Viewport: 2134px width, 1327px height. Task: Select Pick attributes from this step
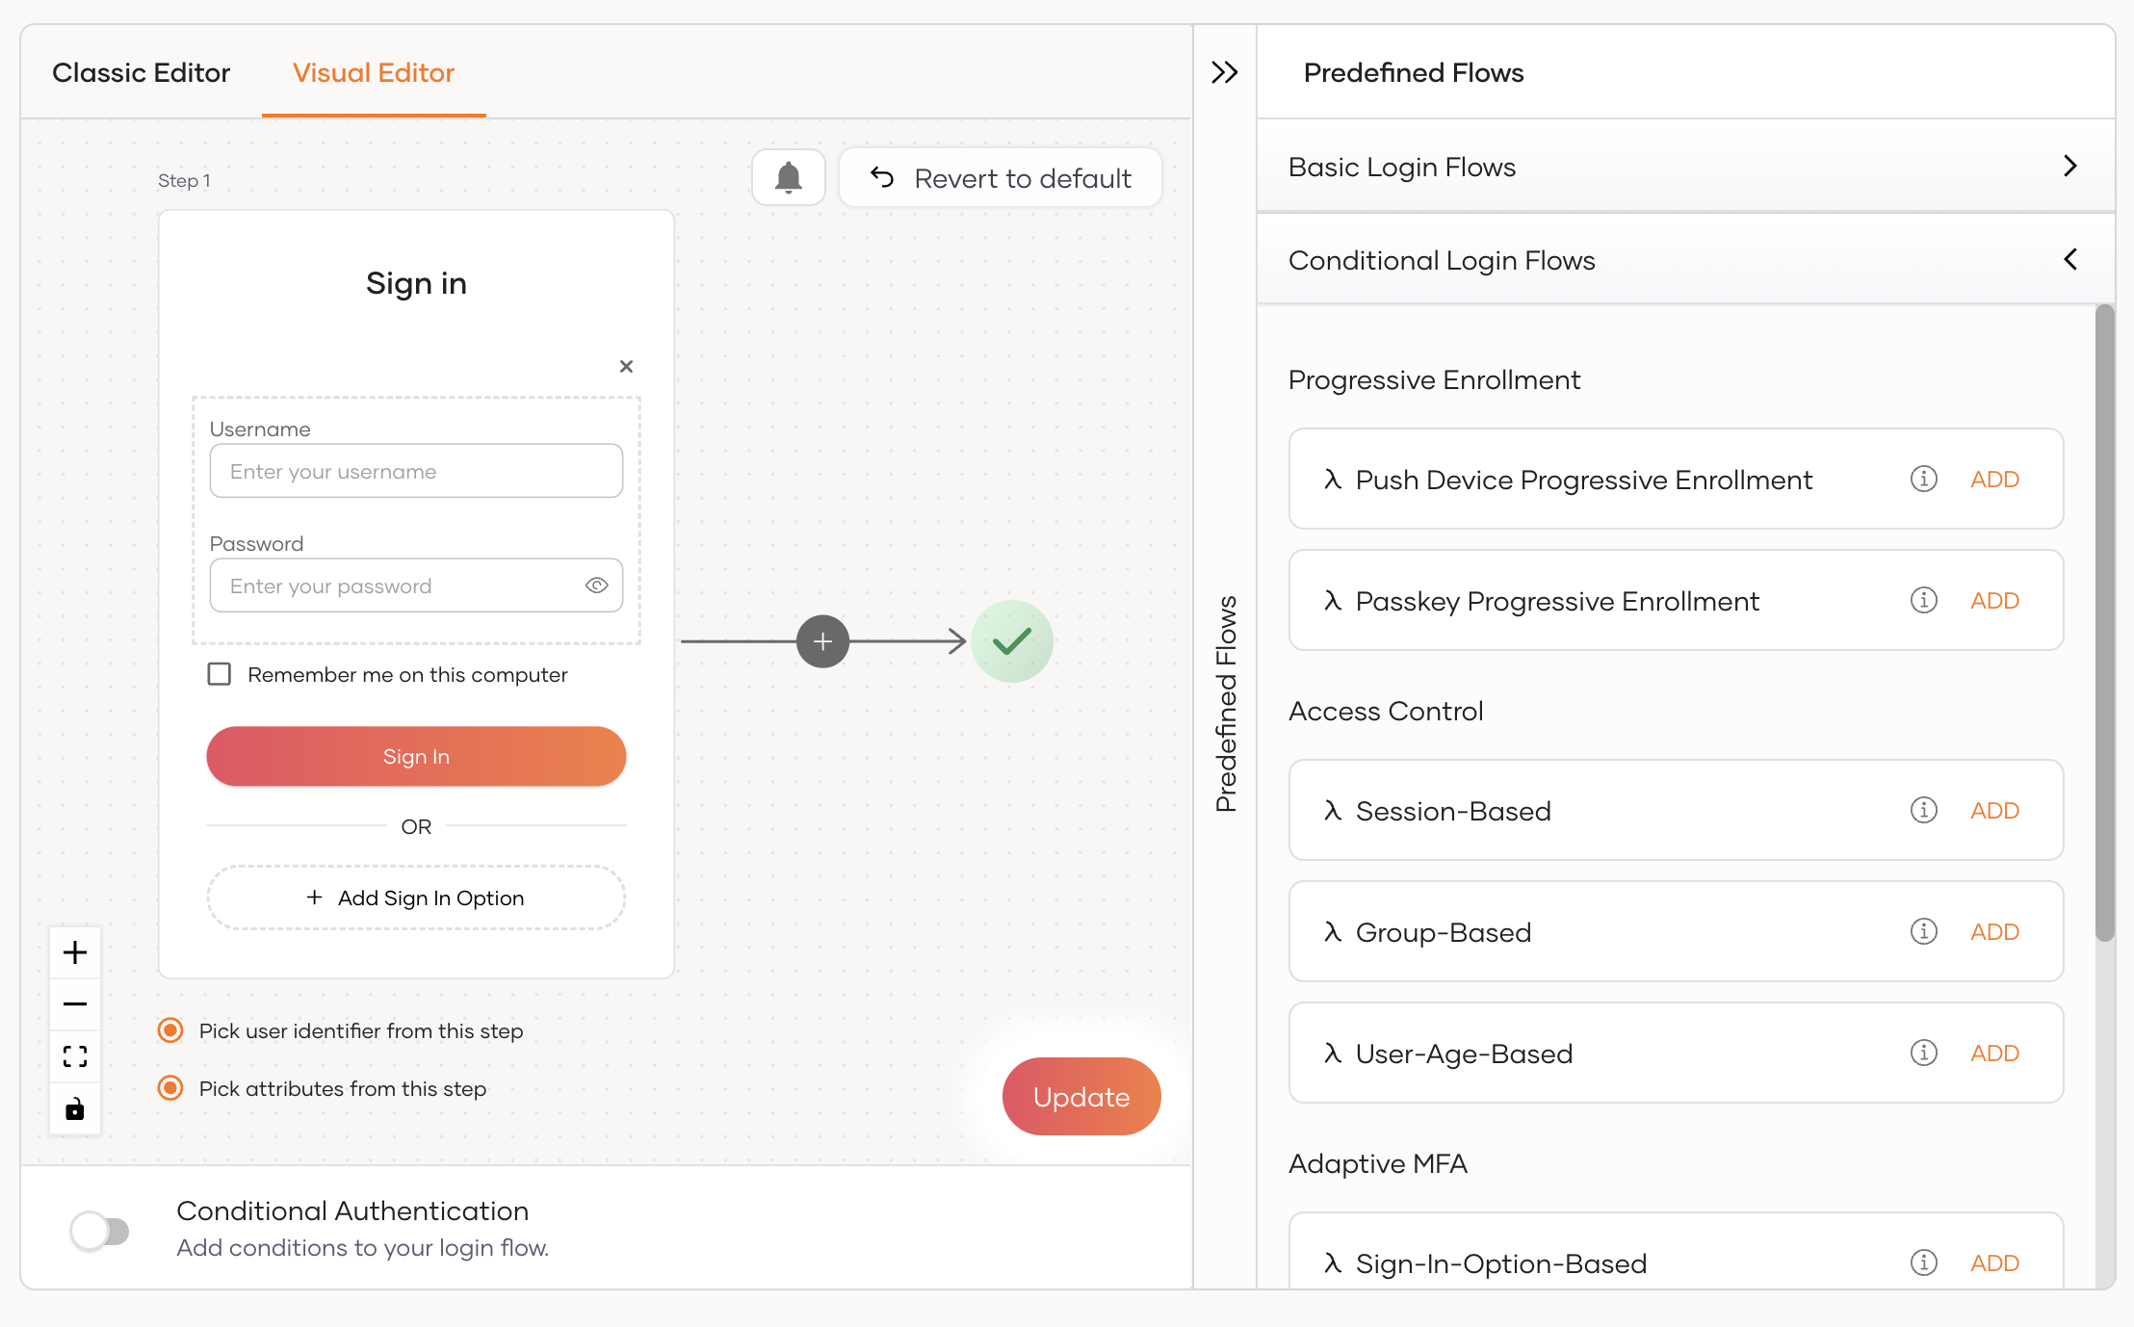coord(170,1088)
